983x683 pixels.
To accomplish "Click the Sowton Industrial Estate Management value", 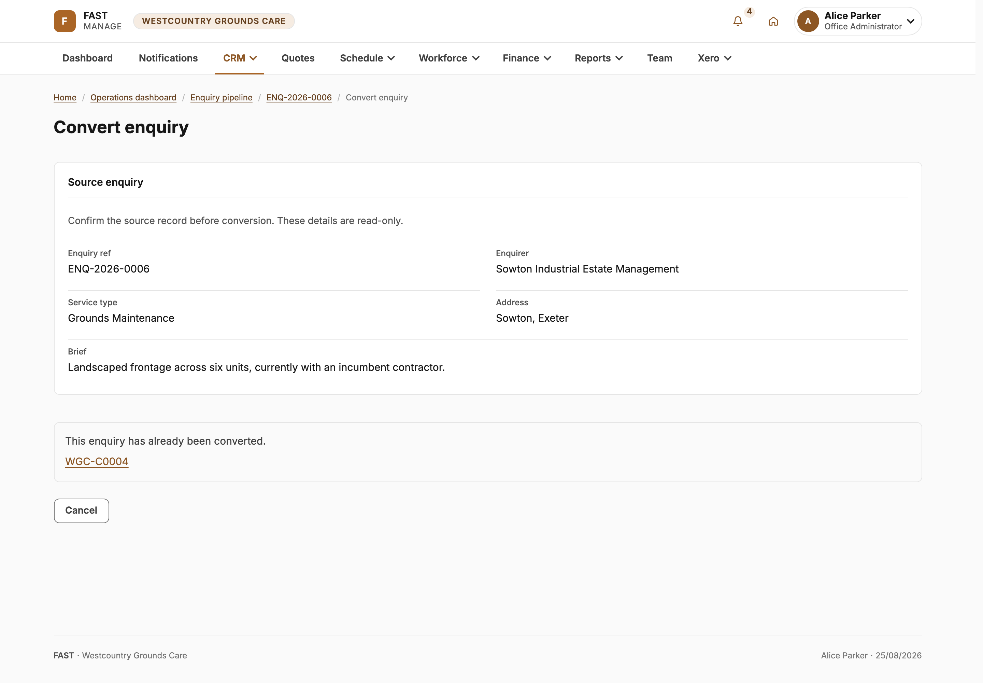I will [587, 269].
